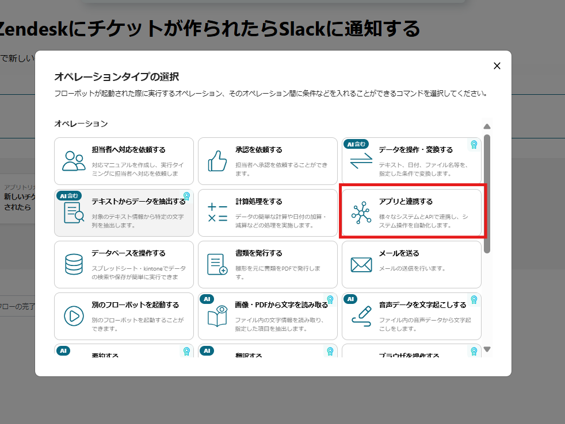This screenshot has height=424, width=565.
Task: Choose the データを操作・変換する operation title
Action: 416,150
